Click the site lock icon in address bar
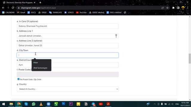The width and height of the screenshot is (191, 107). point(19,8)
